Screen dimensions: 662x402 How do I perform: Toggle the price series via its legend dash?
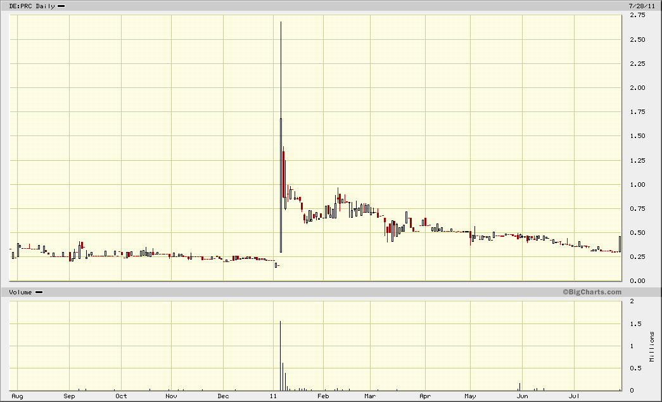(60, 6)
